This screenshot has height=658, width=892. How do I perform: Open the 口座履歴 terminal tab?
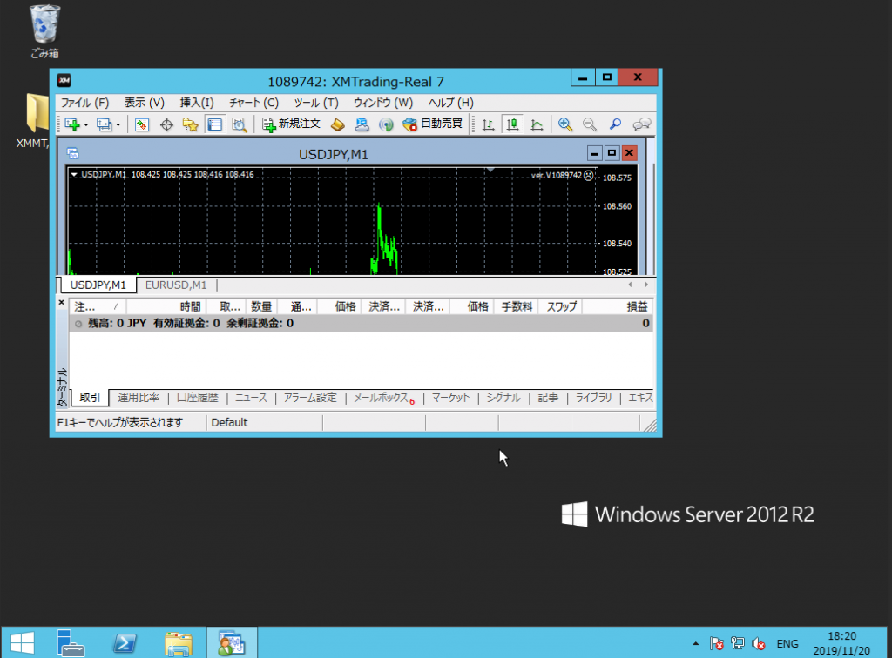point(198,398)
